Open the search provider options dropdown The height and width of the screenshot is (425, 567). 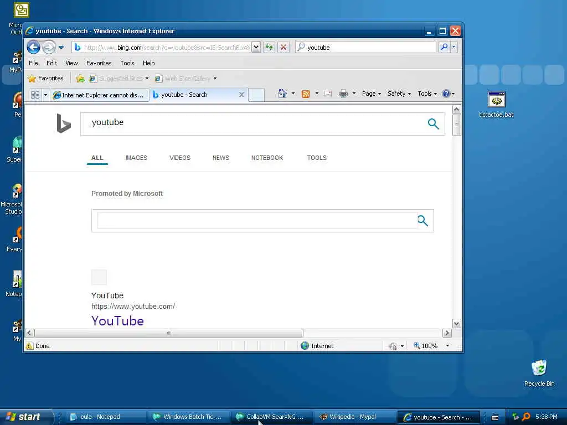click(454, 47)
